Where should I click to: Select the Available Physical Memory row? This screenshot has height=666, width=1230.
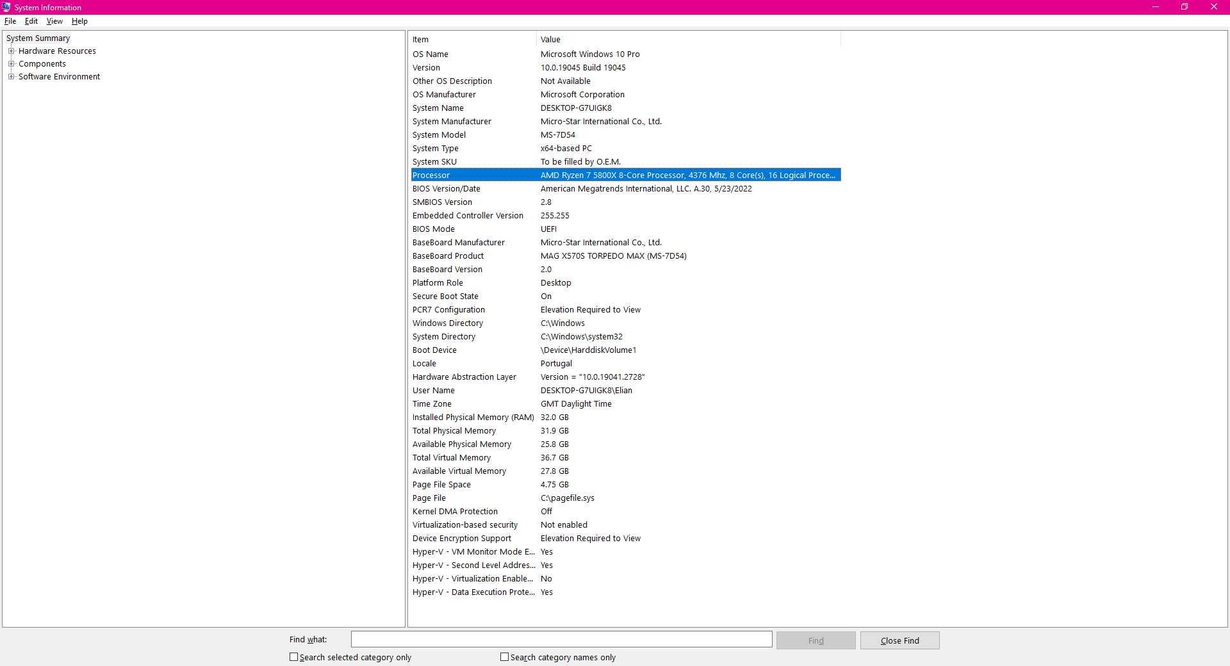626,444
